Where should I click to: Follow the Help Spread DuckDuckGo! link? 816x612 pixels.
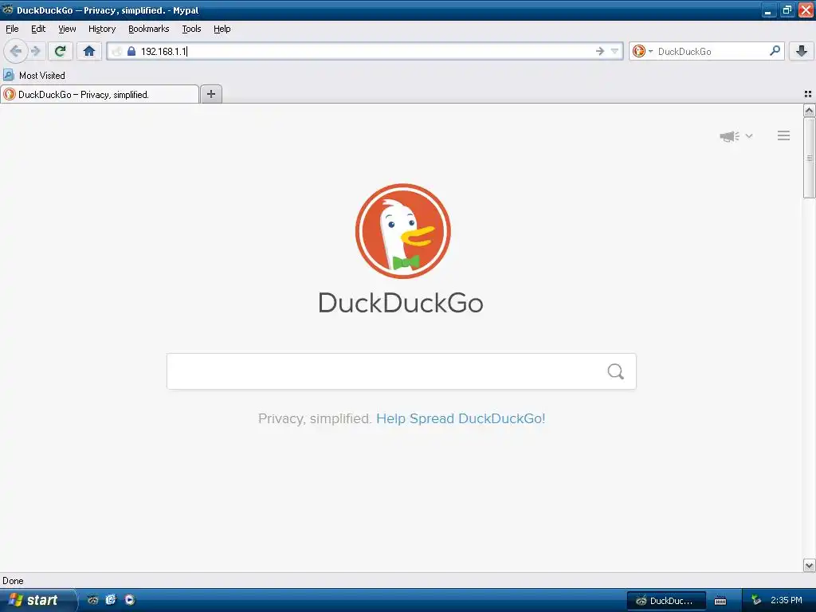461,418
